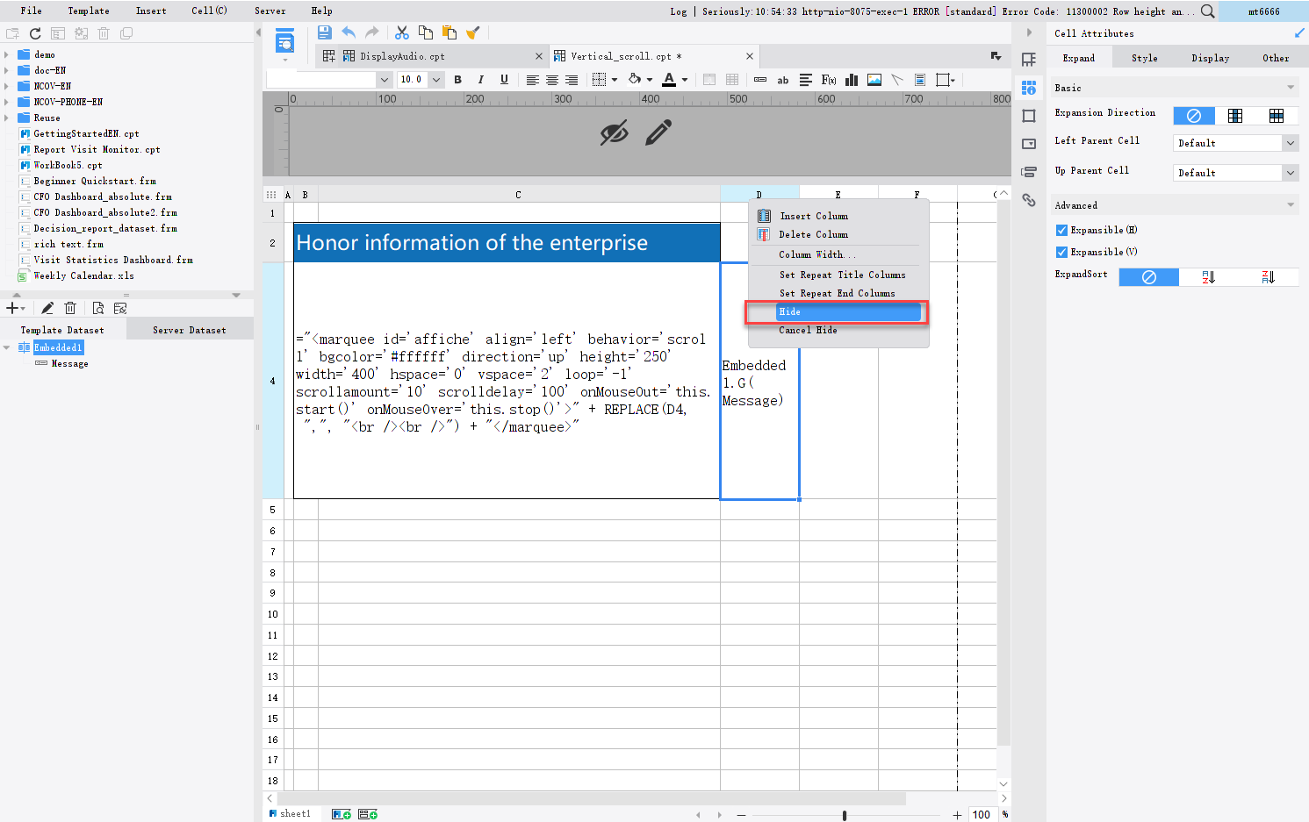
Task: Expand the demo folder
Action: (x=7, y=54)
